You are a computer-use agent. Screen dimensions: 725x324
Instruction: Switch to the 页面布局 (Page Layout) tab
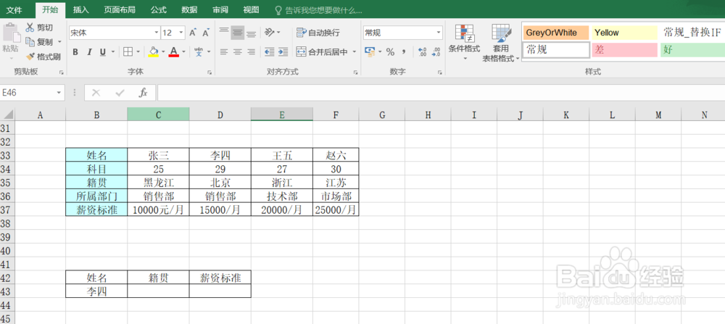coord(120,10)
